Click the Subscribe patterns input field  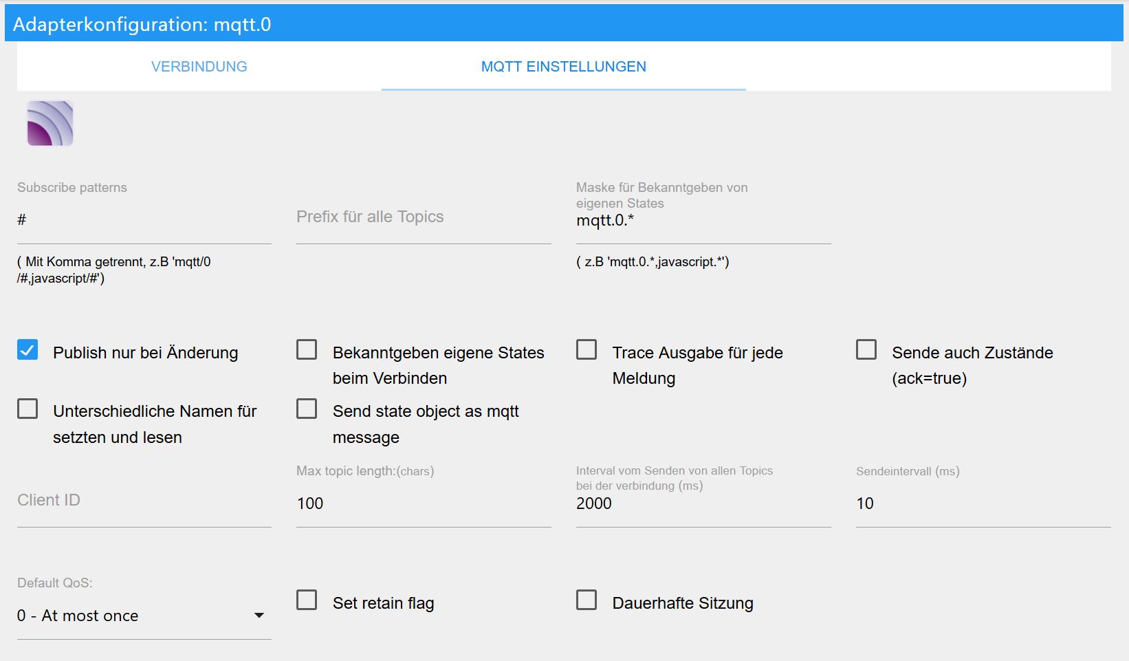click(x=144, y=220)
